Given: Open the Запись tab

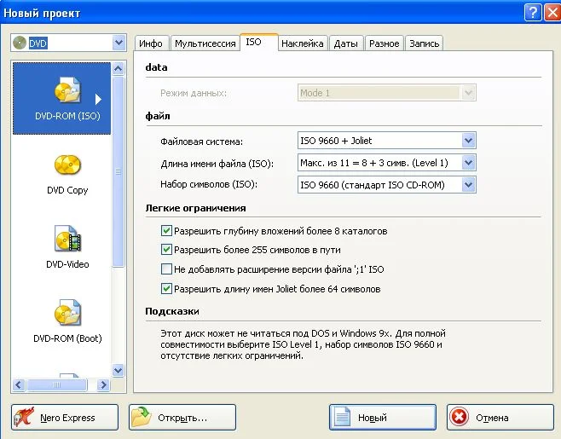Looking at the screenshot, I should (x=425, y=43).
